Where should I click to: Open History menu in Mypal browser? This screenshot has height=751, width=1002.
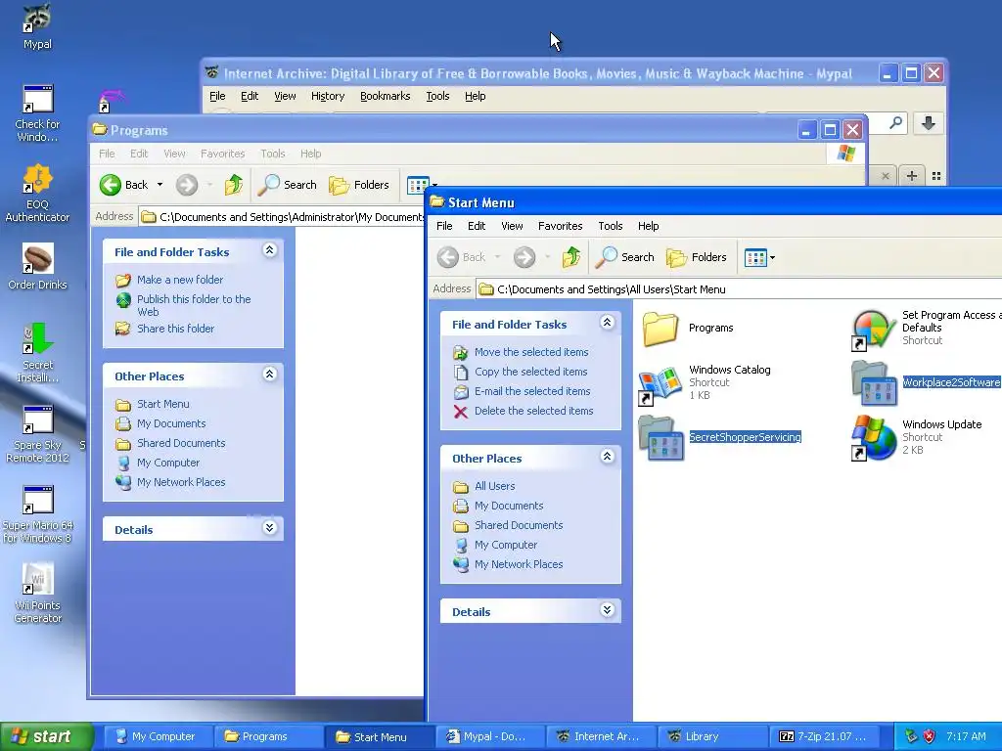point(328,96)
